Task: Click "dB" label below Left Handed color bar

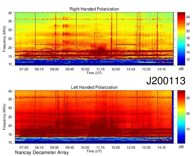Action: 181,147
